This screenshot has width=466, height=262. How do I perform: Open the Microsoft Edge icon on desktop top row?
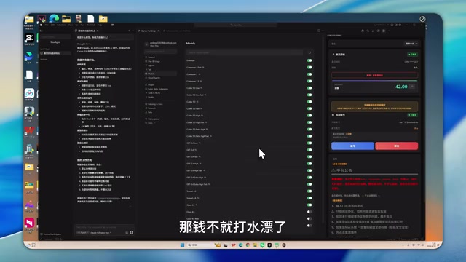[54, 18]
